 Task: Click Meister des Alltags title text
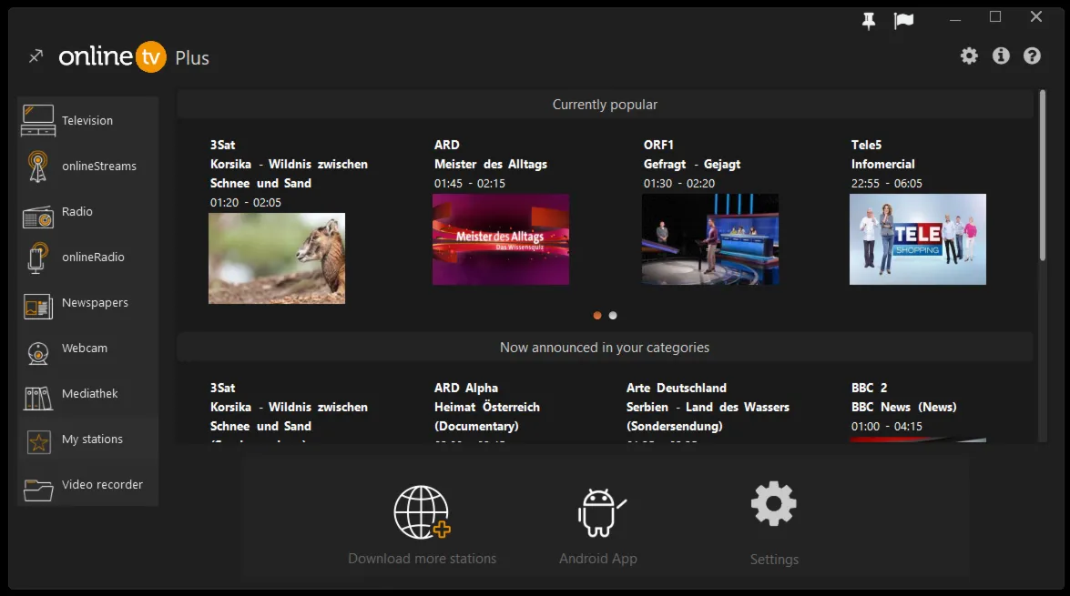point(491,164)
